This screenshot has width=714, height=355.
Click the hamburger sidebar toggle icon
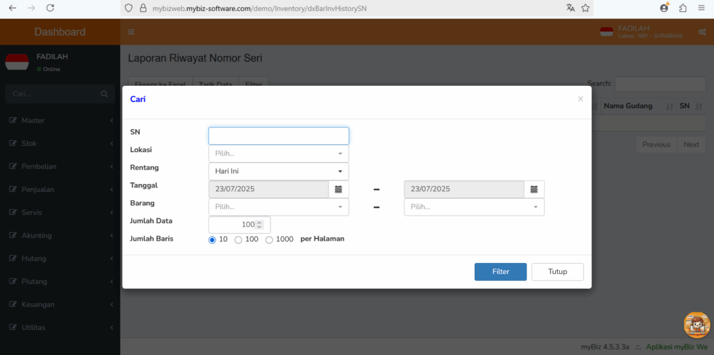point(131,32)
